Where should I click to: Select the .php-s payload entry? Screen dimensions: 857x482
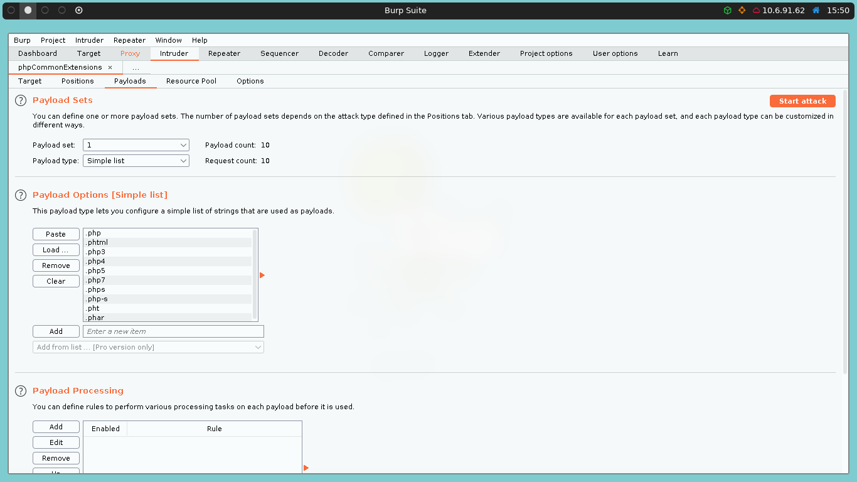tap(168, 299)
